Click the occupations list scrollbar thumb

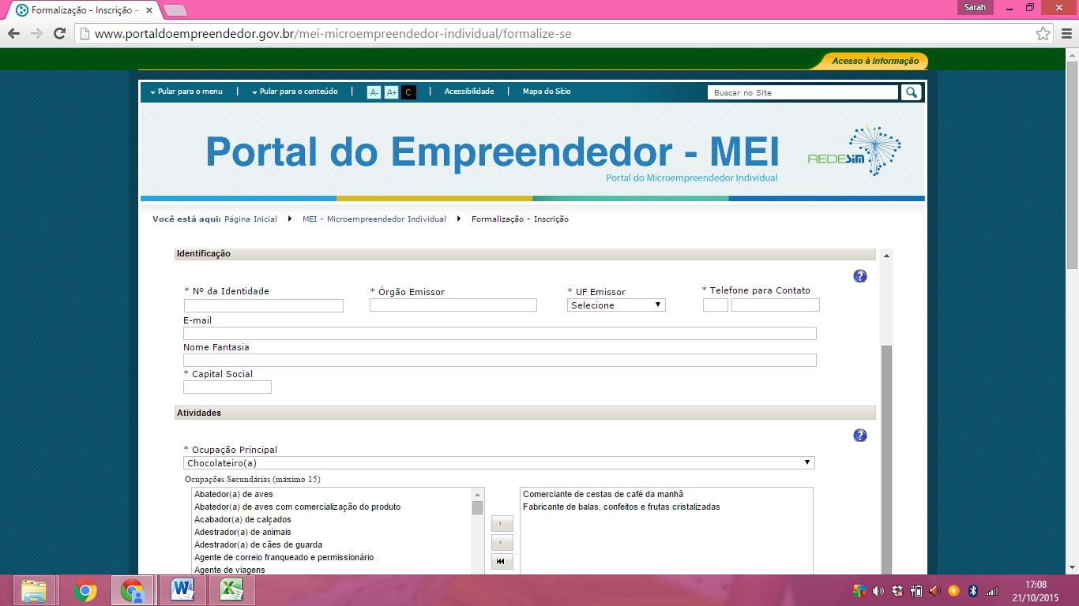[478, 507]
